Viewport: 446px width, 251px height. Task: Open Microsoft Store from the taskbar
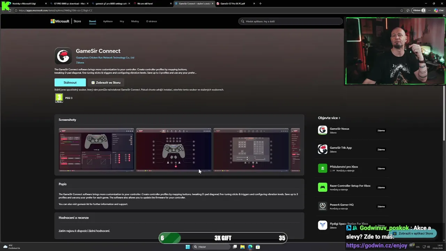[258, 247]
